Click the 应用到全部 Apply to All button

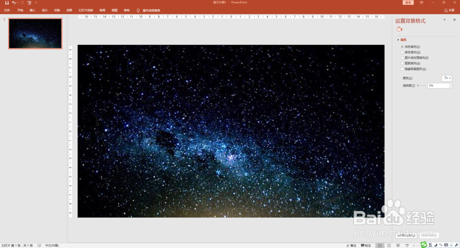coord(406,235)
